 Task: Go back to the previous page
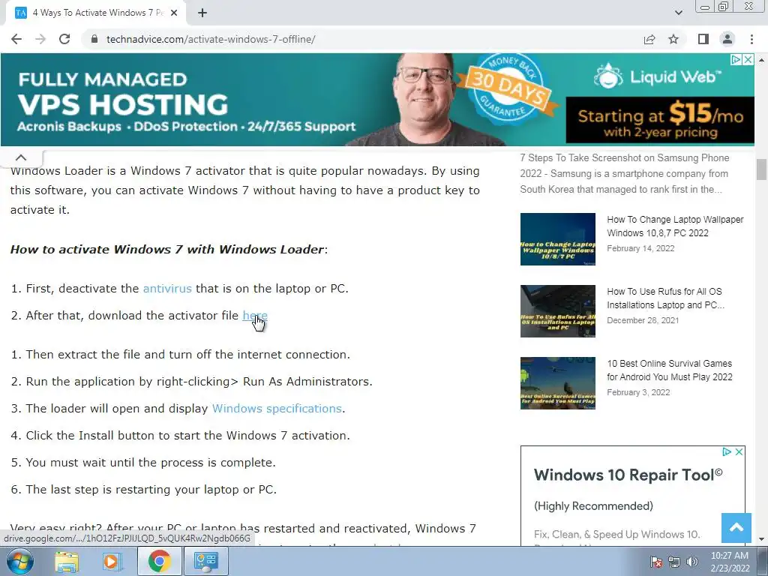pyautogui.click(x=16, y=39)
